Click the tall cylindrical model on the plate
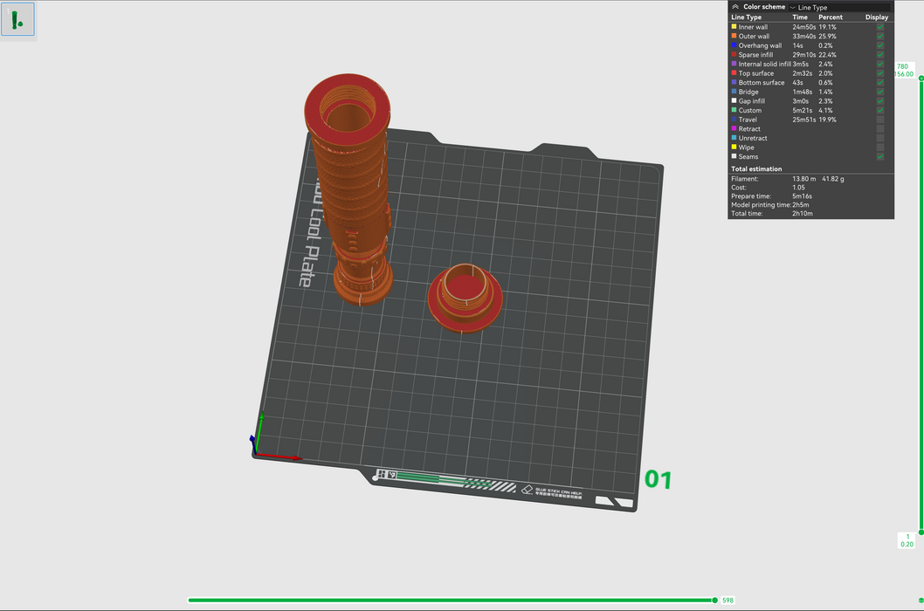Viewport: 924px width, 611px height. point(351,192)
